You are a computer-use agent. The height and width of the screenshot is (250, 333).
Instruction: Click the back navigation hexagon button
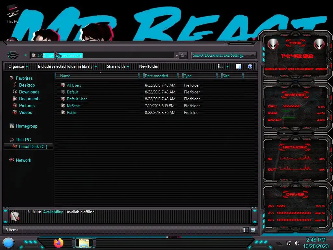[13, 55]
